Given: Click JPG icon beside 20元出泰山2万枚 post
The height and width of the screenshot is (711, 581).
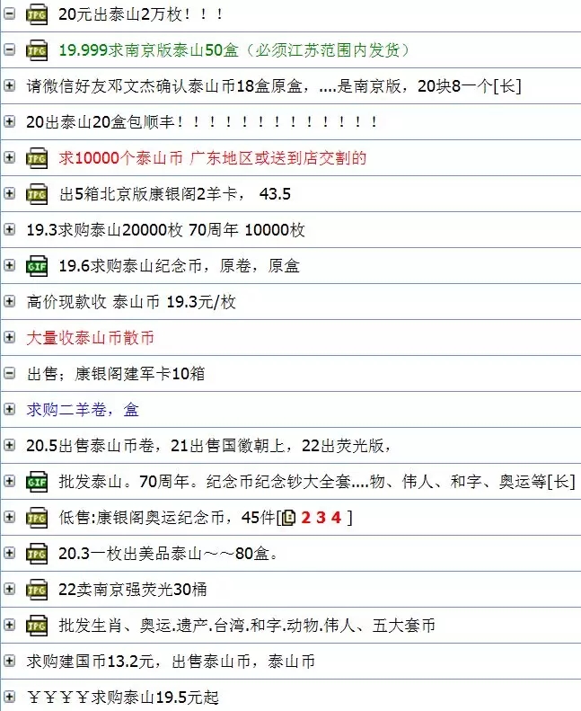Looking at the screenshot, I should (x=37, y=14).
